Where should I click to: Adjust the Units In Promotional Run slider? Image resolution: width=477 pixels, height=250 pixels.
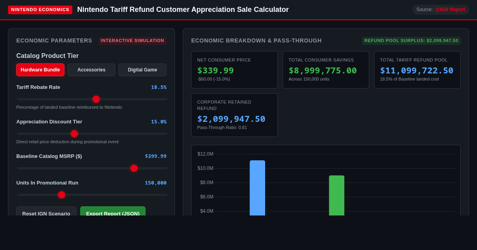click(x=92, y=195)
